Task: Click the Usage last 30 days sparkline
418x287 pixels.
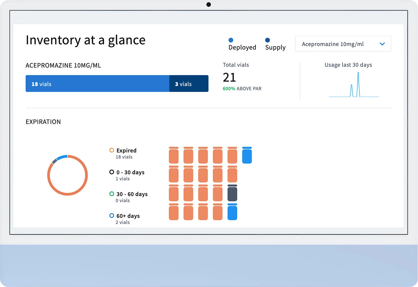Action: click(x=354, y=85)
